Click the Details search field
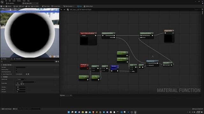Viewport: 204px width, 114px height. 28,61
